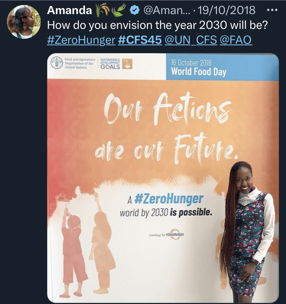Open the #ZeroHunger hashtag link
Image resolution: width=286 pixels, height=304 pixels.
click(x=81, y=40)
